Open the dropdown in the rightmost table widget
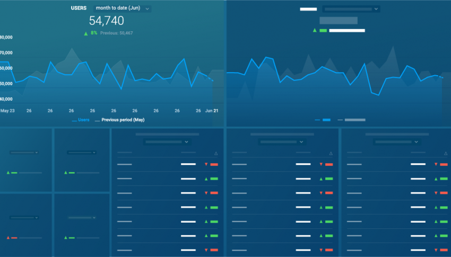 tap(397, 142)
